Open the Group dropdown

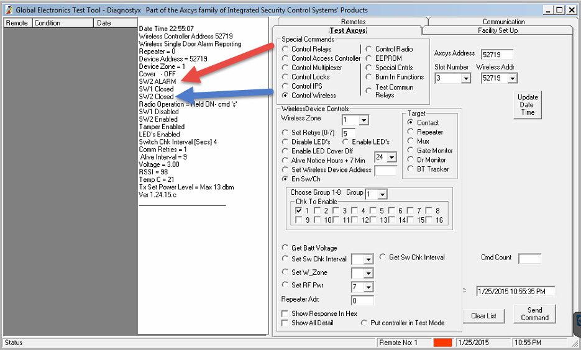(x=383, y=194)
